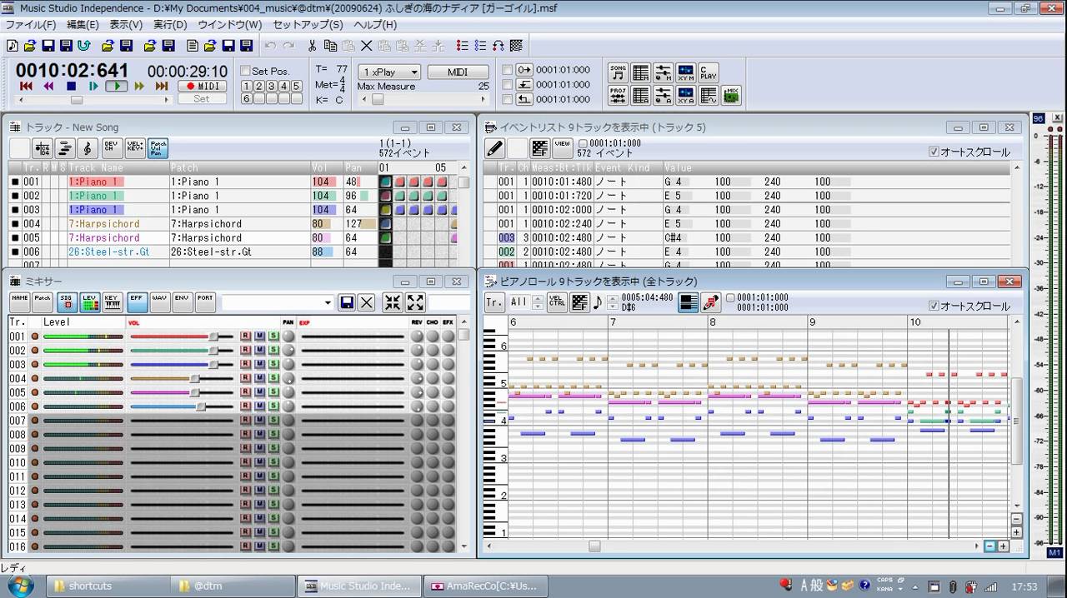Click the floppy save icon in mixer toolbar
This screenshot has height=598, width=1067.
pos(347,302)
